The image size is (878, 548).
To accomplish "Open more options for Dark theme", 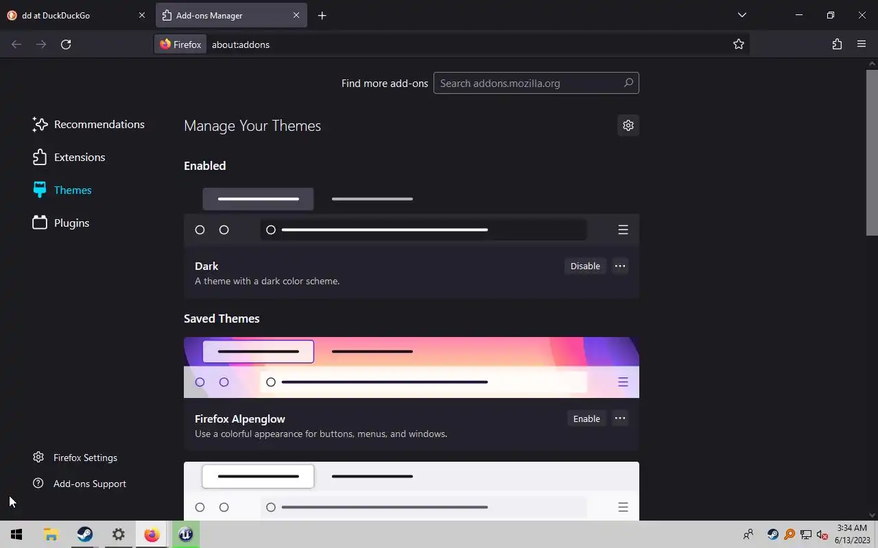I will [x=620, y=266].
